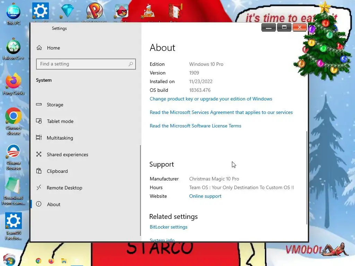The width and height of the screenshot is (355, 266).
Task: Click into the Find a setting field
Action: point(86,64)
